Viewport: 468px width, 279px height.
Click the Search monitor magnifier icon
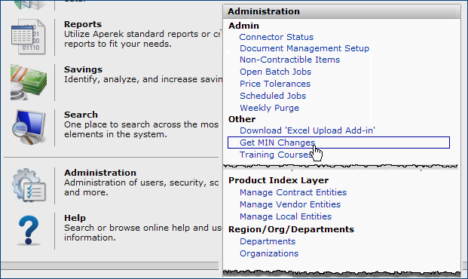point(29,127)
